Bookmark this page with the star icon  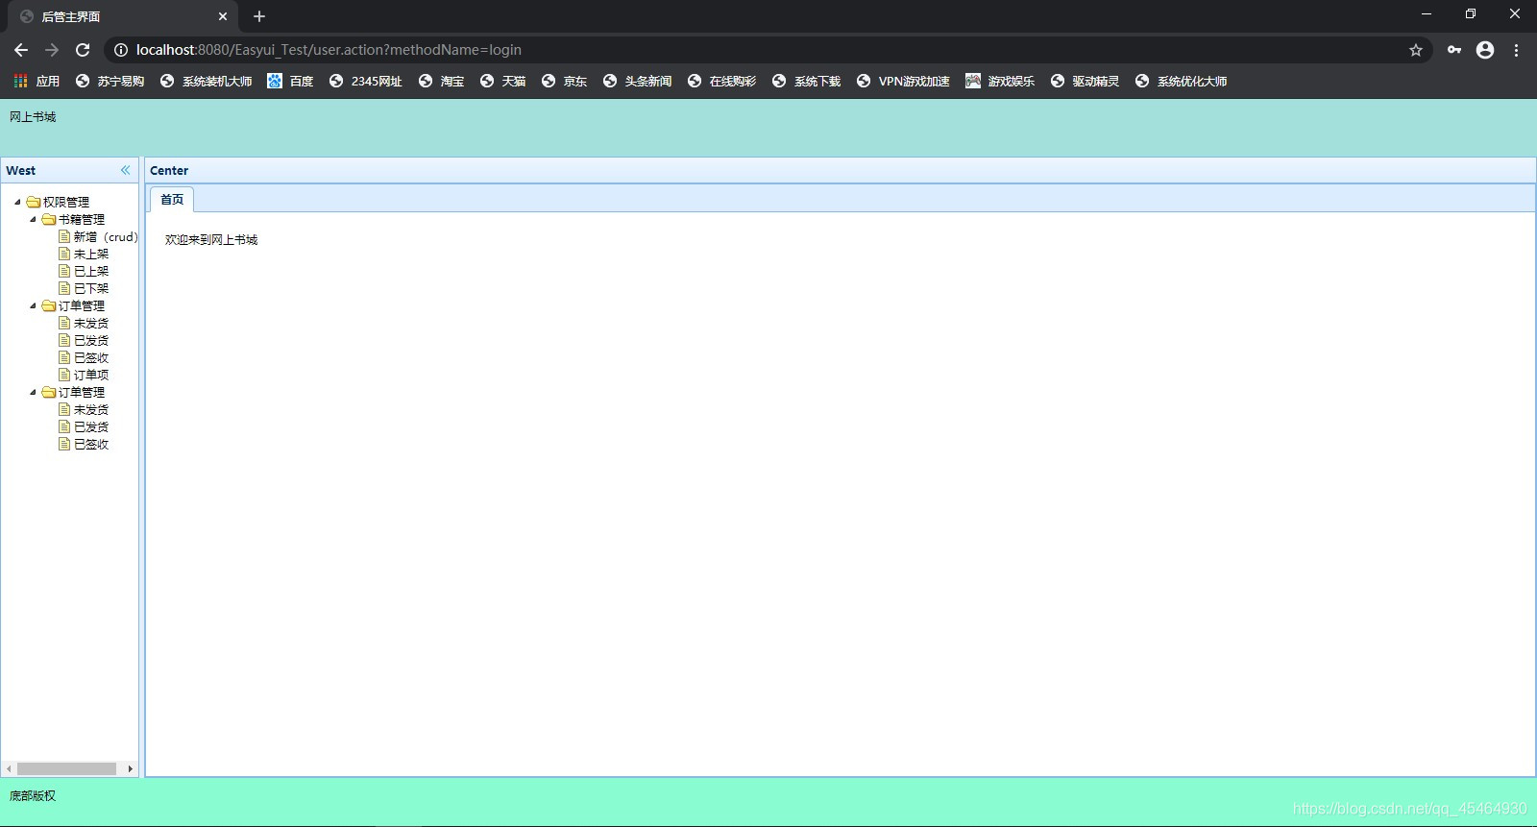tap(1415, 50)
